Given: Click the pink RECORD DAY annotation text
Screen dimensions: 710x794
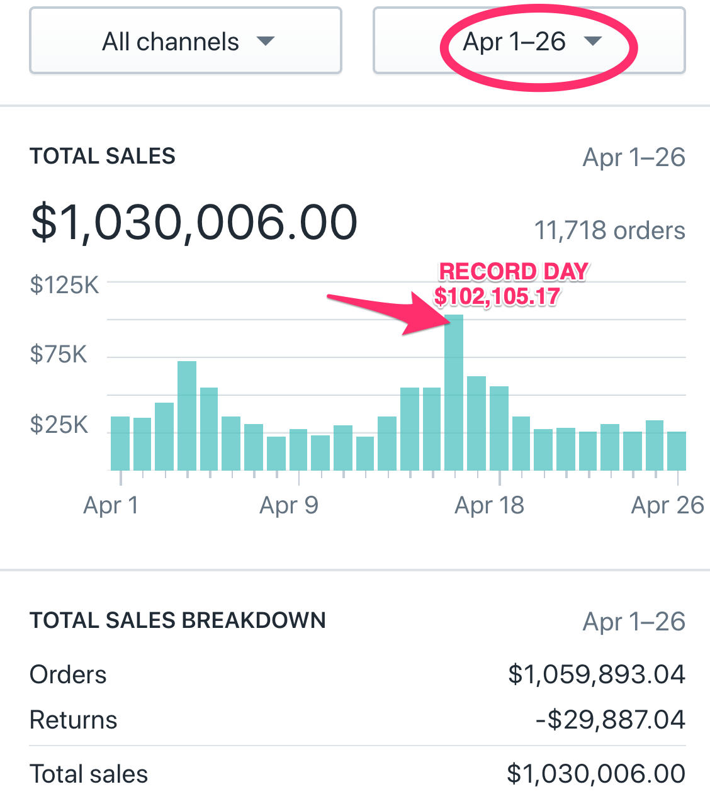Looking at the screenshot, I should [513, 272].
